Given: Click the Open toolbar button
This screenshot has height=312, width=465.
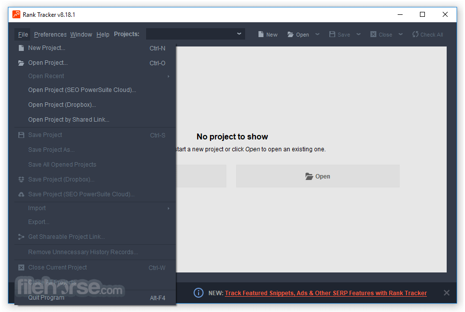Looking at the screenshot, I should tap(298, 35).
